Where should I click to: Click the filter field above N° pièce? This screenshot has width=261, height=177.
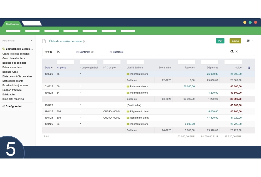pyautogui.click(x=65, y=62)
